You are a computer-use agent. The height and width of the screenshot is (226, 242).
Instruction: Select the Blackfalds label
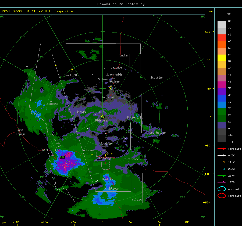[x=114, y=74]
